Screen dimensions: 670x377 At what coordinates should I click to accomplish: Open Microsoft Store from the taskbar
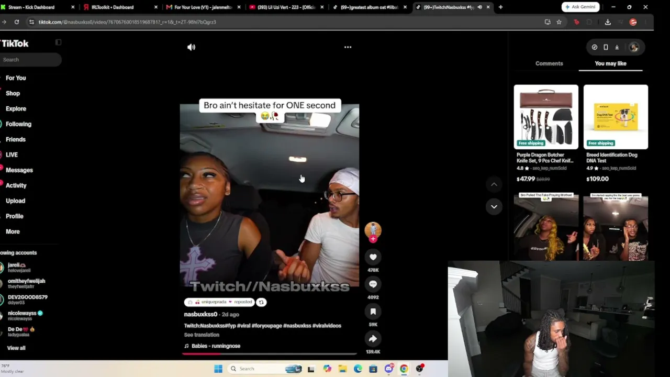click(x=373, y=369)
